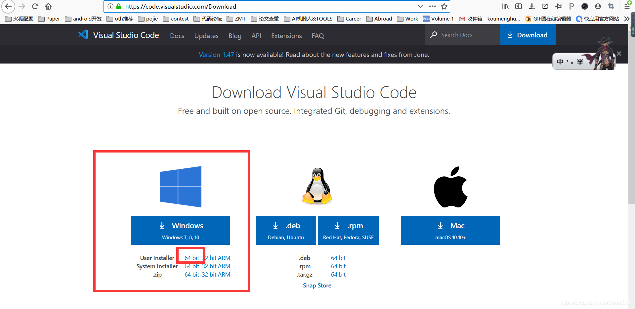Click the Visual Studio Code logo icon
Image resolution: width=635 pixels, height=309 pixels.
83,35
